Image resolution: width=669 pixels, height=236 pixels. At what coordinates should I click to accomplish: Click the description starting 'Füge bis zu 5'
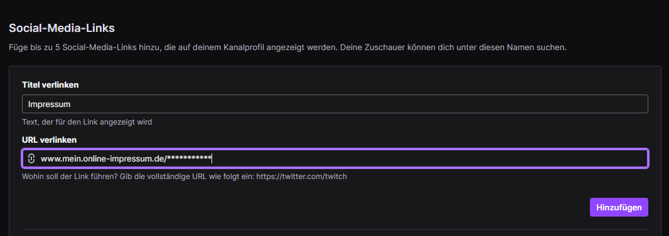point(287,48)
